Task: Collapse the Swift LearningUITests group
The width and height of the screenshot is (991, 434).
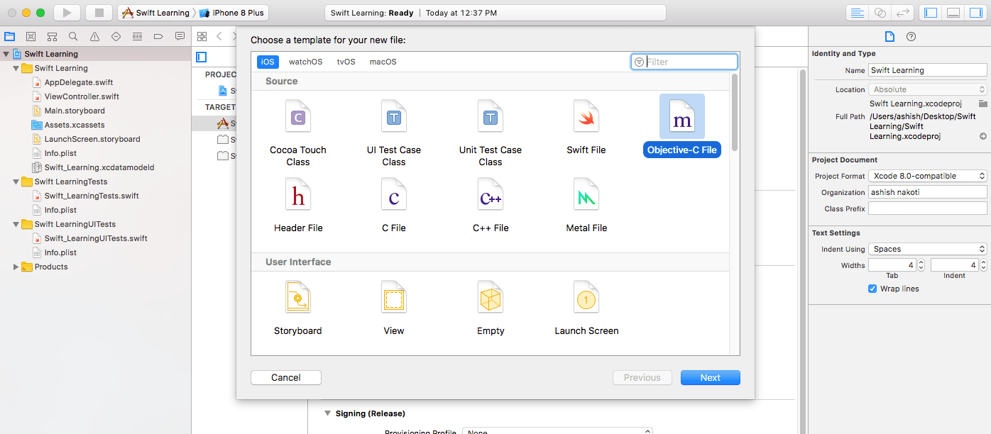Action: click(16, 224)
